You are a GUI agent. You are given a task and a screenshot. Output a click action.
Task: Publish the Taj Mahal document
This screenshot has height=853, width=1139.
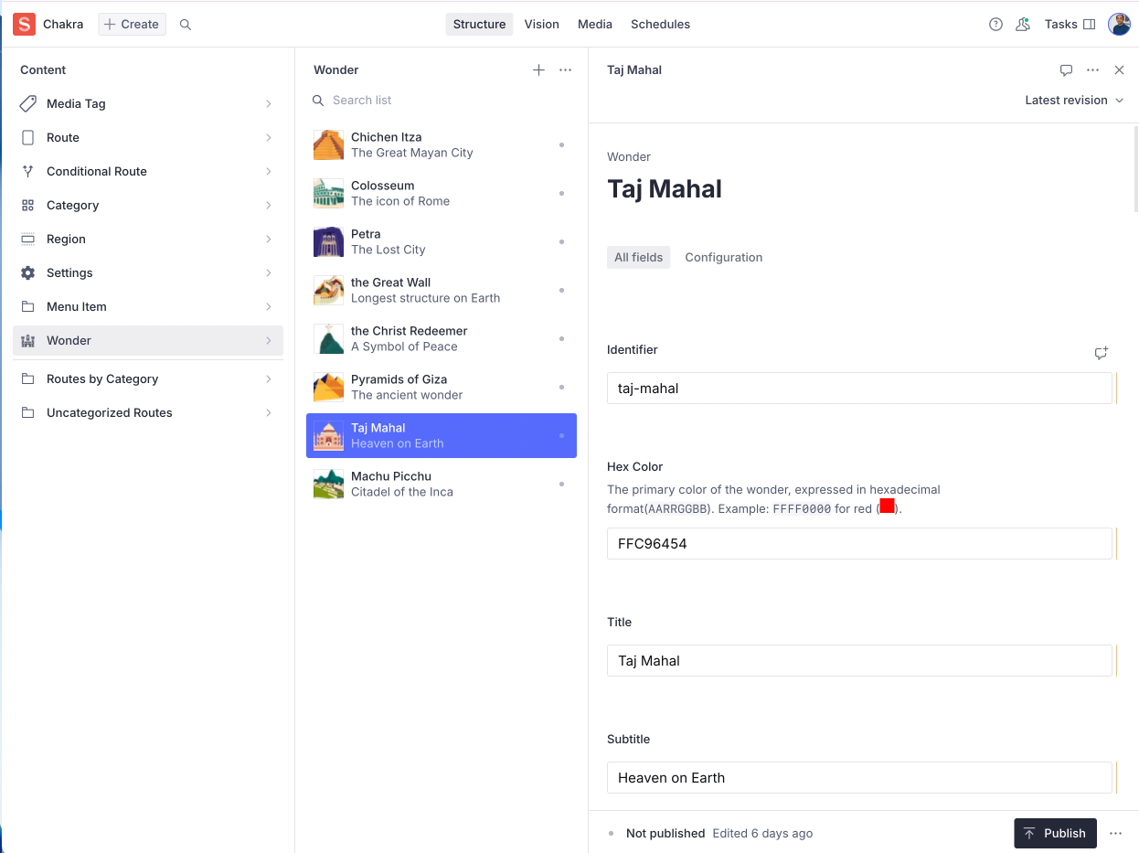click(x=1055, y=833)
